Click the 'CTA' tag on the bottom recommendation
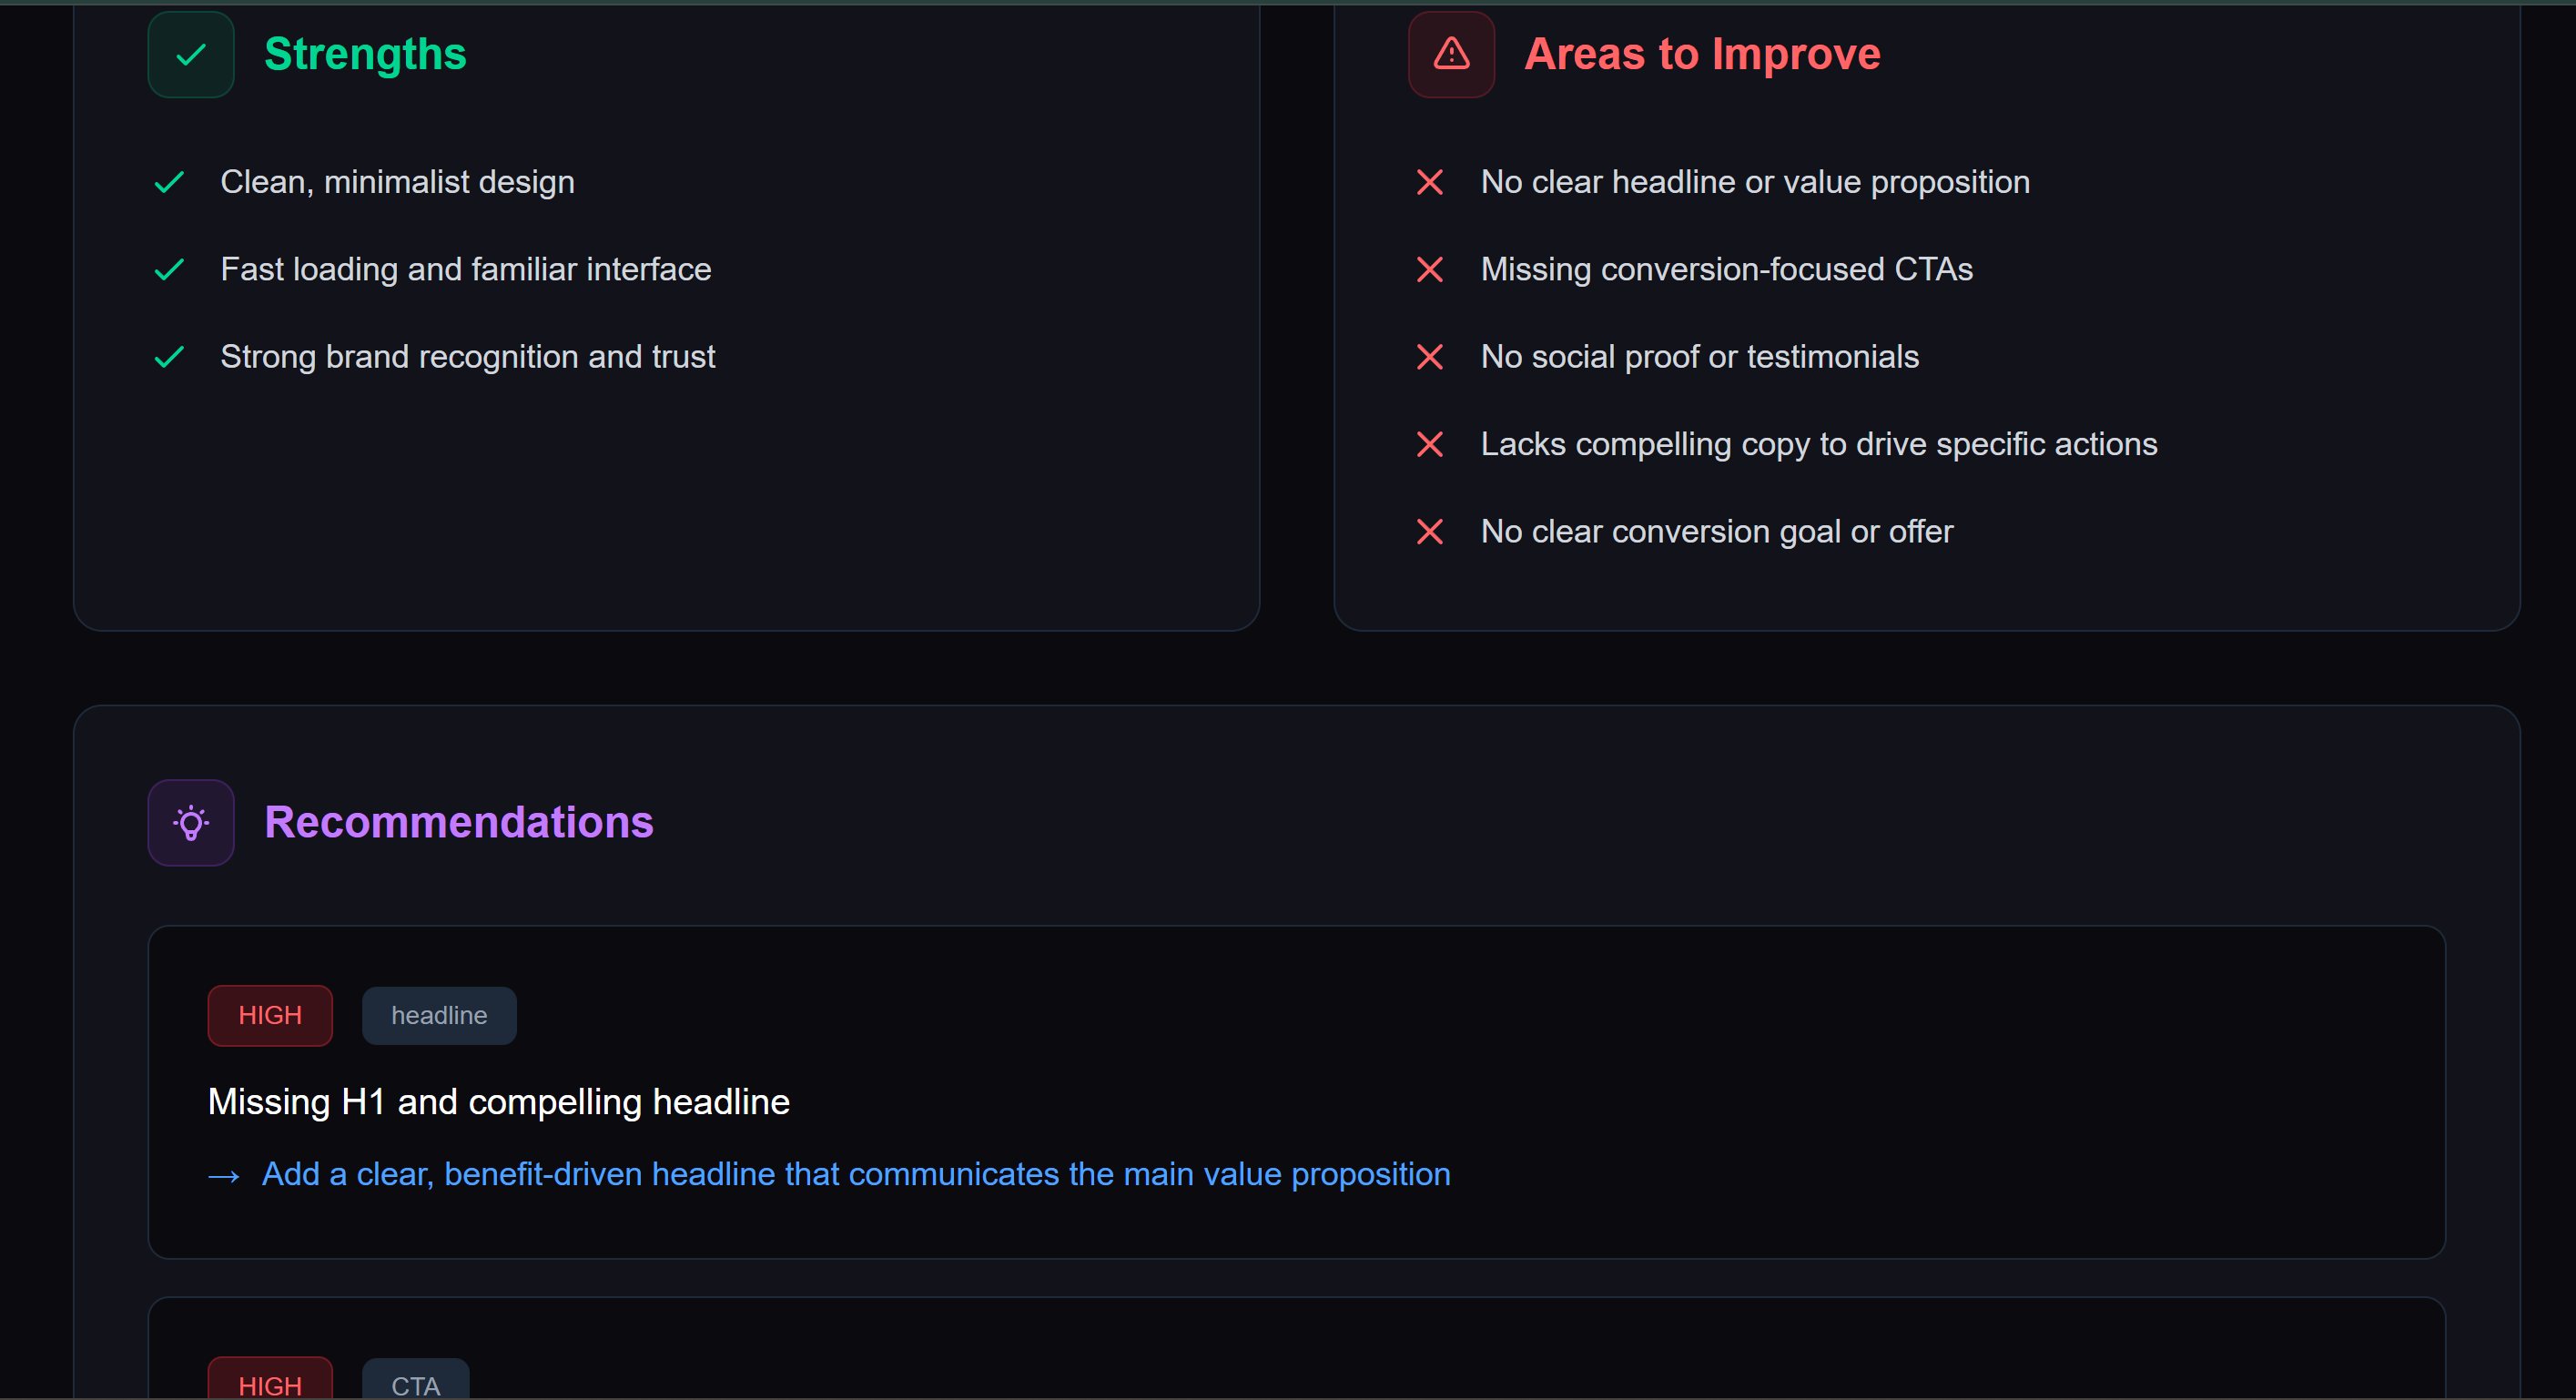Screen dimensions: 2576x1400 [416, 1385]
